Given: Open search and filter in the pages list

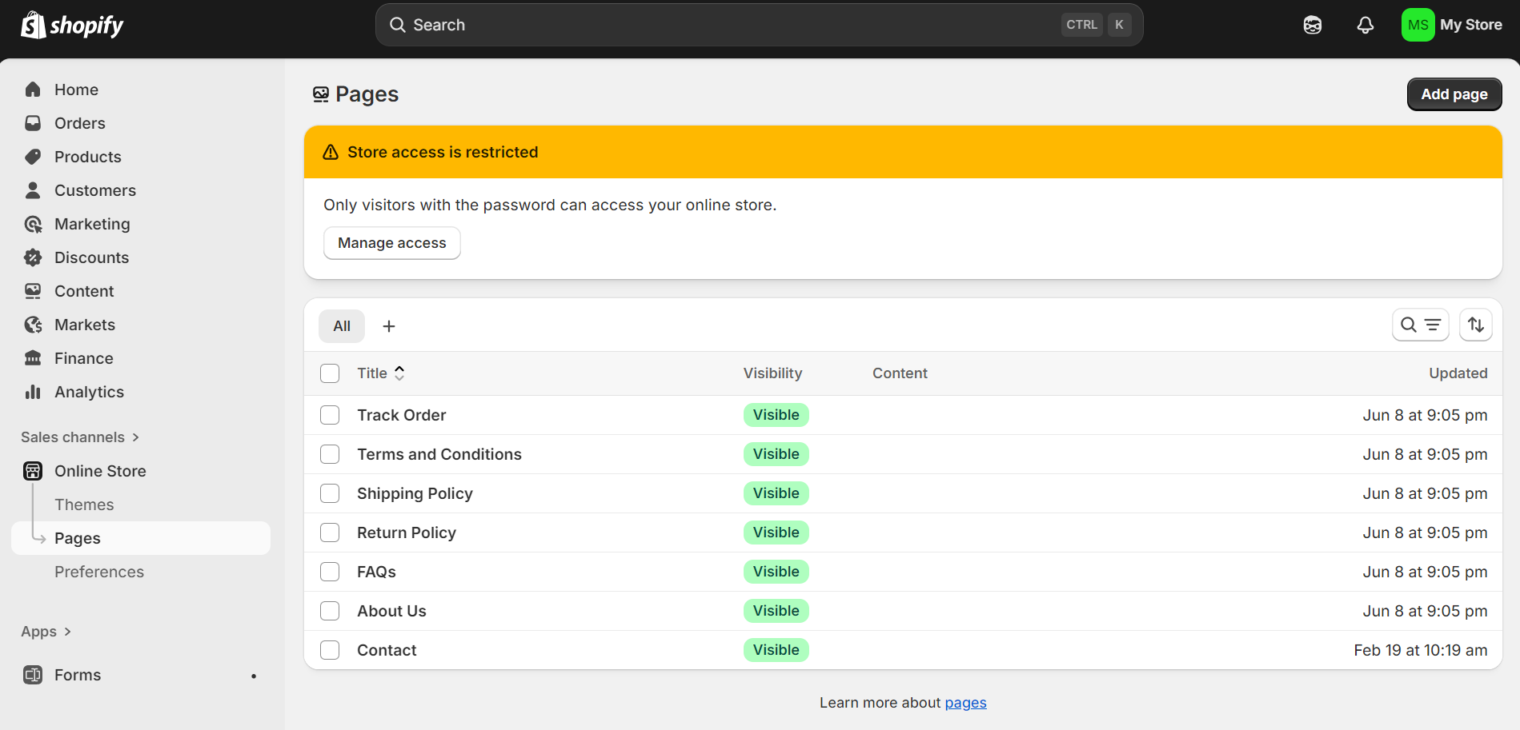Looking at the screenshot, I should pyautogui.click(x=1420, y=325).
